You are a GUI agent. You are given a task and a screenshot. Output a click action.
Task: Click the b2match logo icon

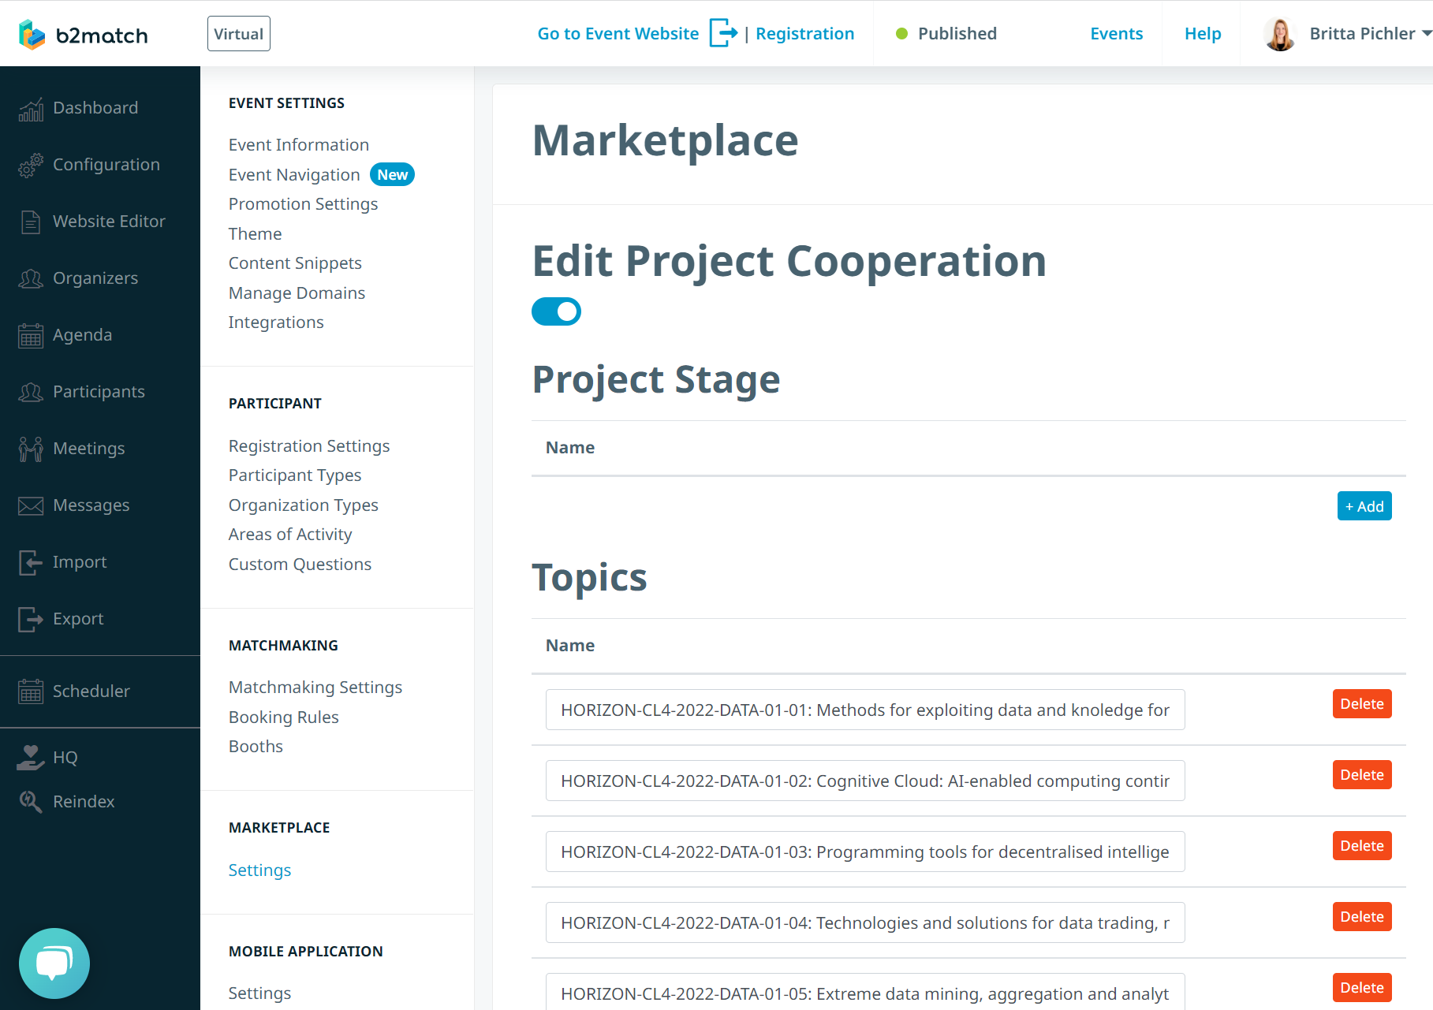(x=32, y=34)
